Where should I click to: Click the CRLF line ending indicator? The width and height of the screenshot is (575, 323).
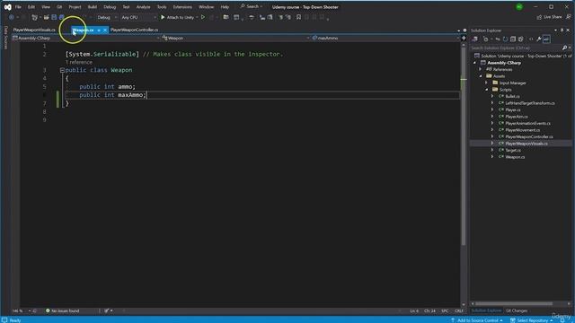tap(459, 311)
